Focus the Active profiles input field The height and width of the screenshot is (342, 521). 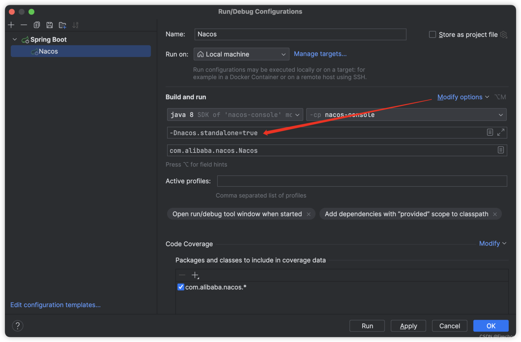362,181
